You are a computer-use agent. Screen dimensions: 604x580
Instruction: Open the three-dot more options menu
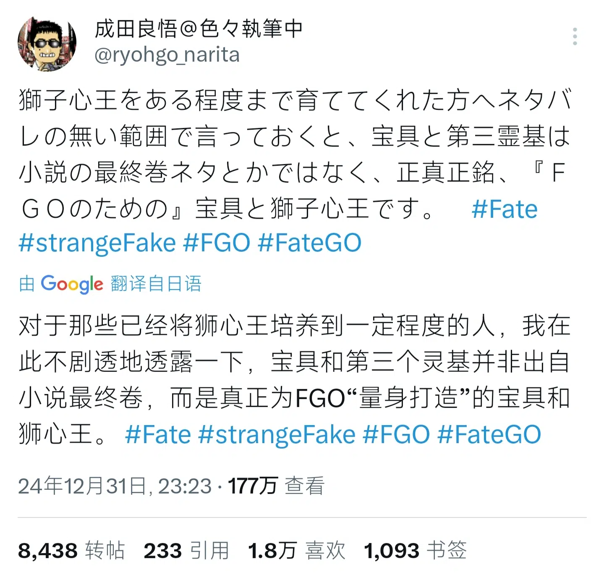coord(575,37)
